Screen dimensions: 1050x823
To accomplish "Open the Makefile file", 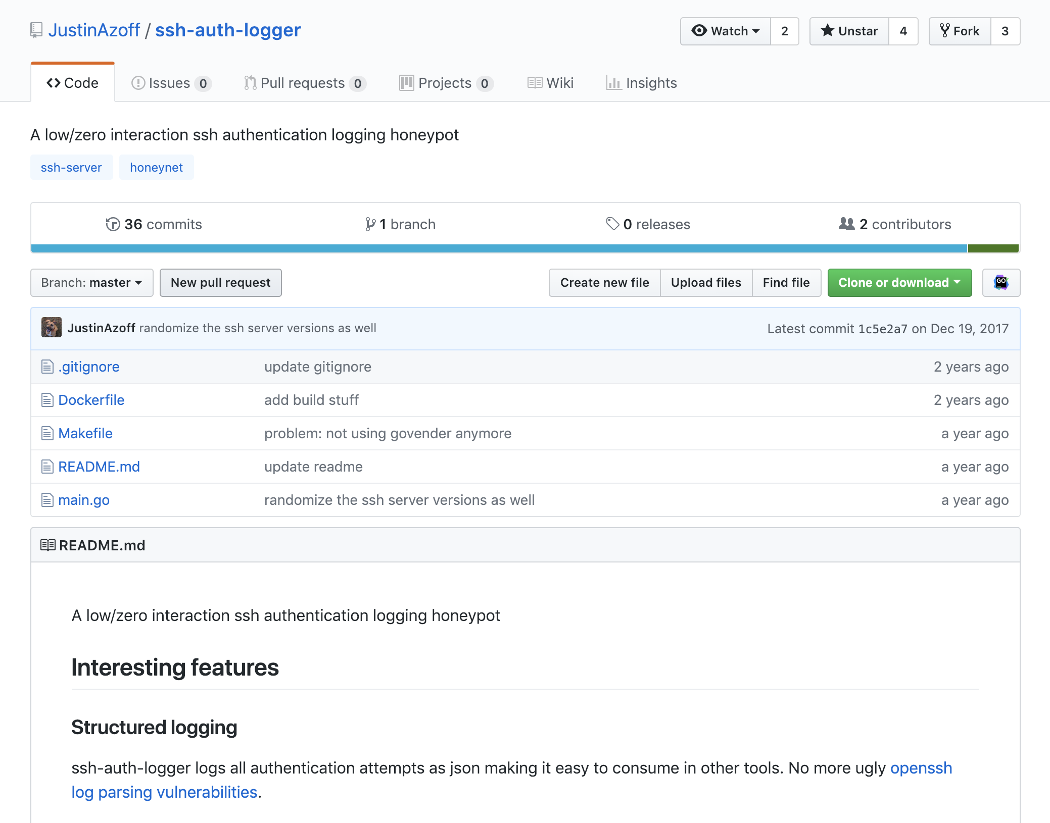I will click(x=85, y=433).
